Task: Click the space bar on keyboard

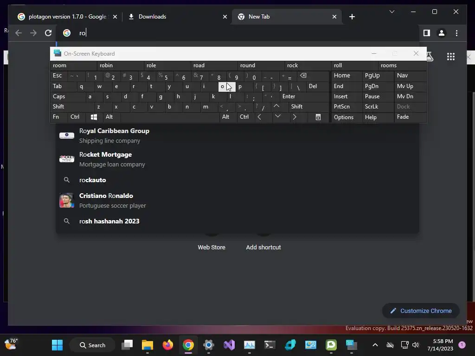Action: tap(170, 117)
